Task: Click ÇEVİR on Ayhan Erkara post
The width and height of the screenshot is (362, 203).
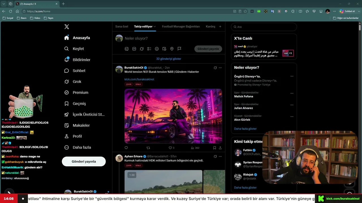Action: (129, 166)
